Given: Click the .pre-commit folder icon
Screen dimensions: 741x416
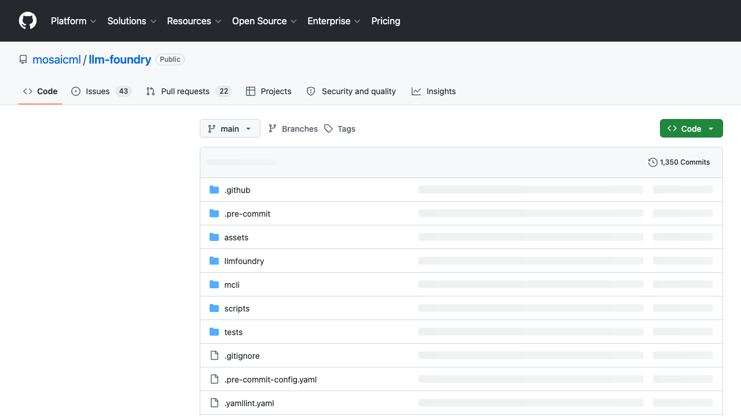Looking at the screenshot, I should [x=214, y=213].
